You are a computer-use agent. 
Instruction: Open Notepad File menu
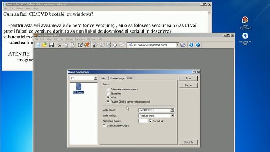(5, 8)
